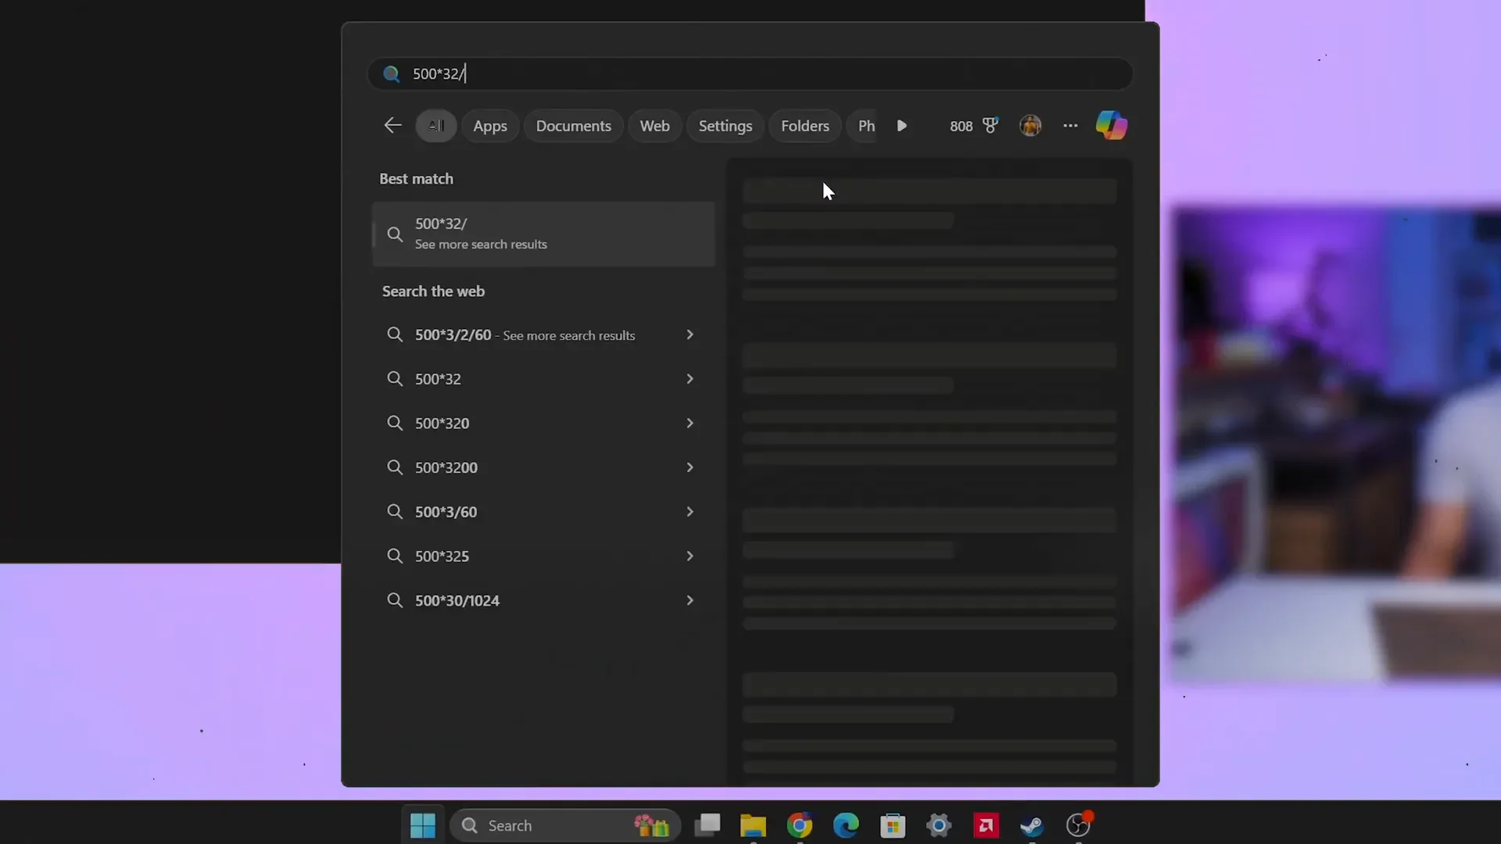Viewport: 1501px width, 844px height.
Task: Open the three-dot options menu
Action: [x=1070, y=126]
